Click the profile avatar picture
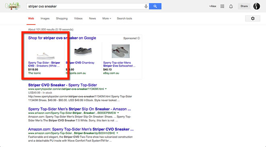266x147 pixels. click(x=256, y=6)
